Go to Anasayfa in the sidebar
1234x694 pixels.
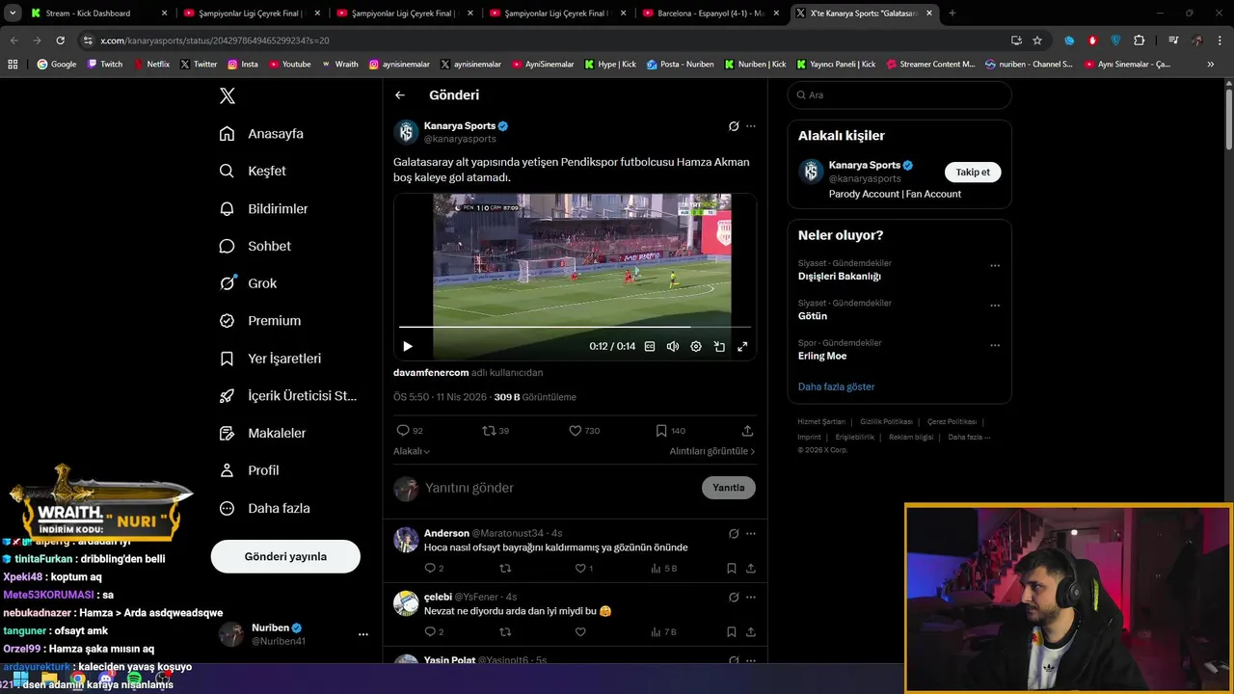(261, 134)
